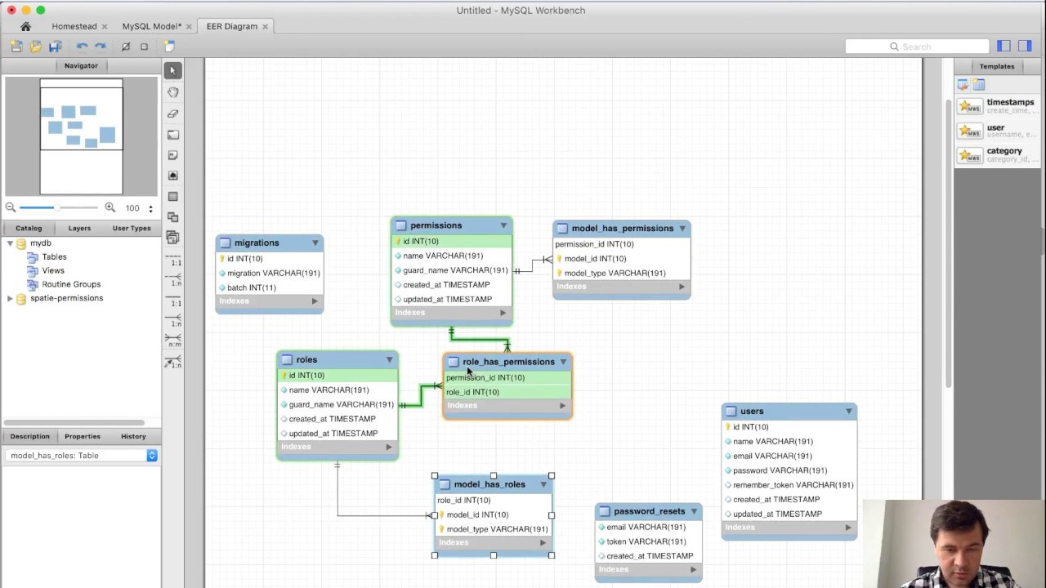Screen dimensions: 1046x588
Task: Expand Indexes section of migrations table
Action: 315,301
